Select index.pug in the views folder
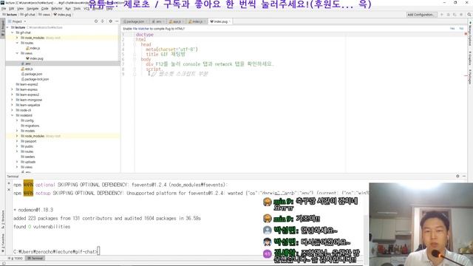Screen dimensions: 473x266 35,58
